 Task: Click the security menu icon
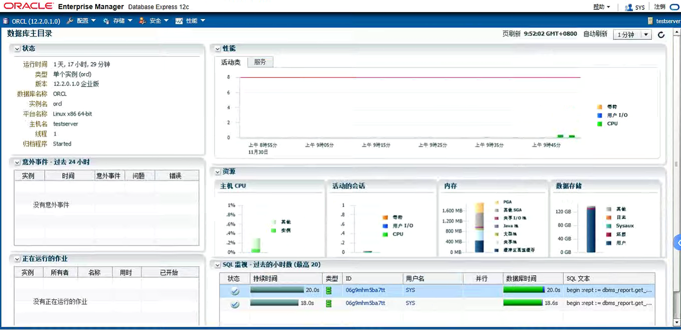click(143, 21)
